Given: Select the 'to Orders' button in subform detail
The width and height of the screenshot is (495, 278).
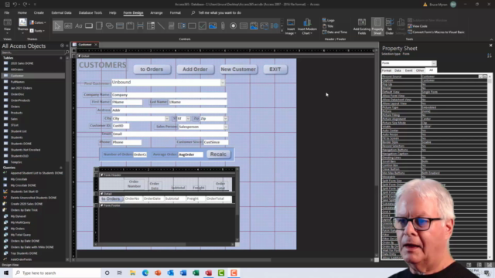Looking at the screenshot, I should tap(111, 199).
